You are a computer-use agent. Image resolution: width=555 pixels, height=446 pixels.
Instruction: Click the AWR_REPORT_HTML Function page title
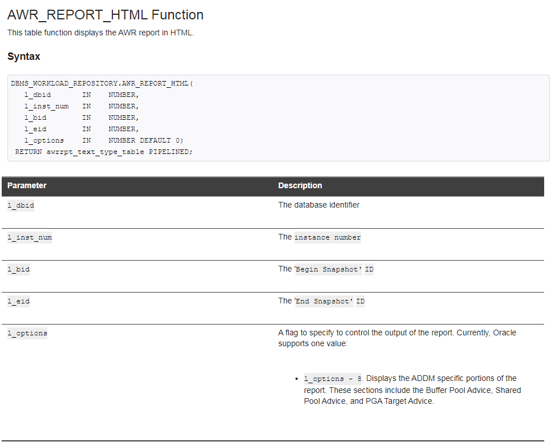coord(104,15)
